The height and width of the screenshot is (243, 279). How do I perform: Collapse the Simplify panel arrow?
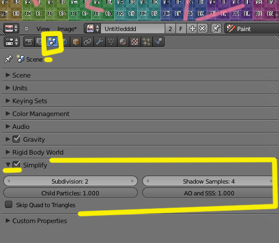pos(8,165)
